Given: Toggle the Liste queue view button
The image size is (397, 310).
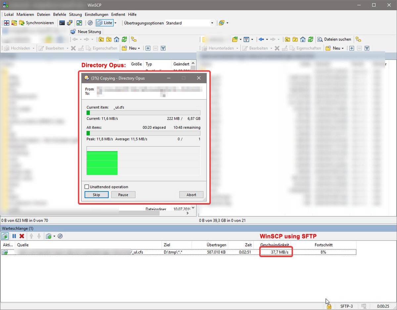Looking at the screenshot, I should 105,23.
